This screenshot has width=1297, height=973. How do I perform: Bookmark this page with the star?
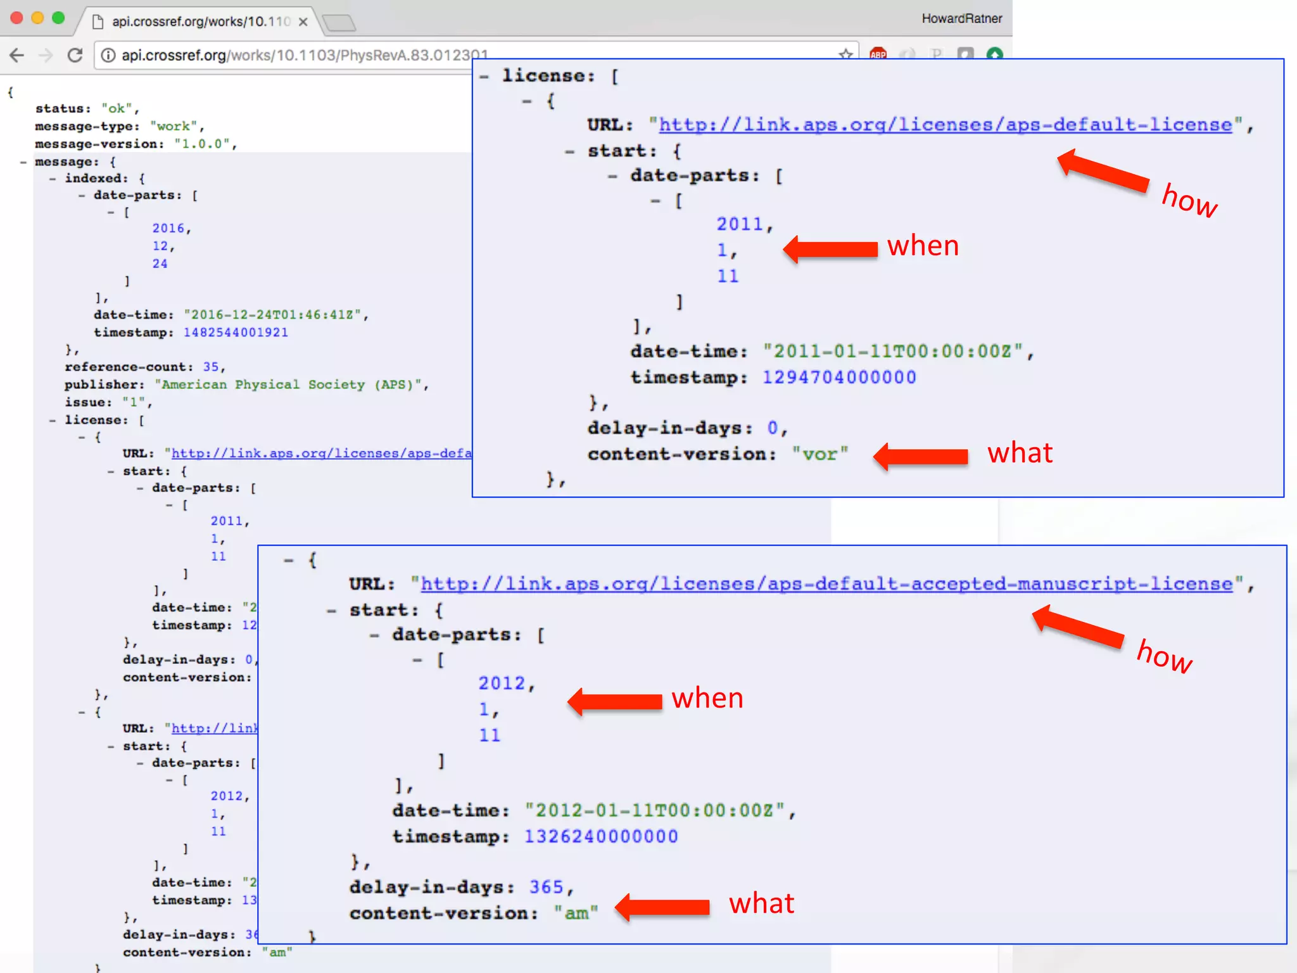point(845,54)
